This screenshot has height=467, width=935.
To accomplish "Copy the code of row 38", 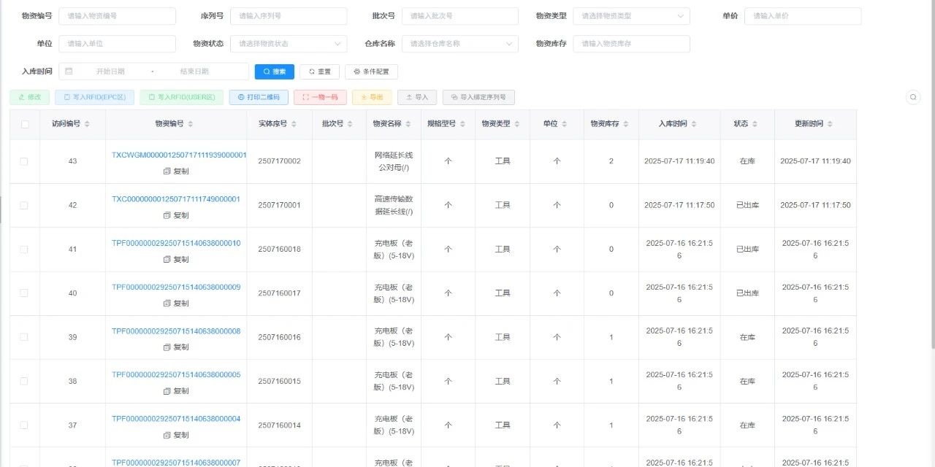I will pyautogui.click(x=176, y=391).
